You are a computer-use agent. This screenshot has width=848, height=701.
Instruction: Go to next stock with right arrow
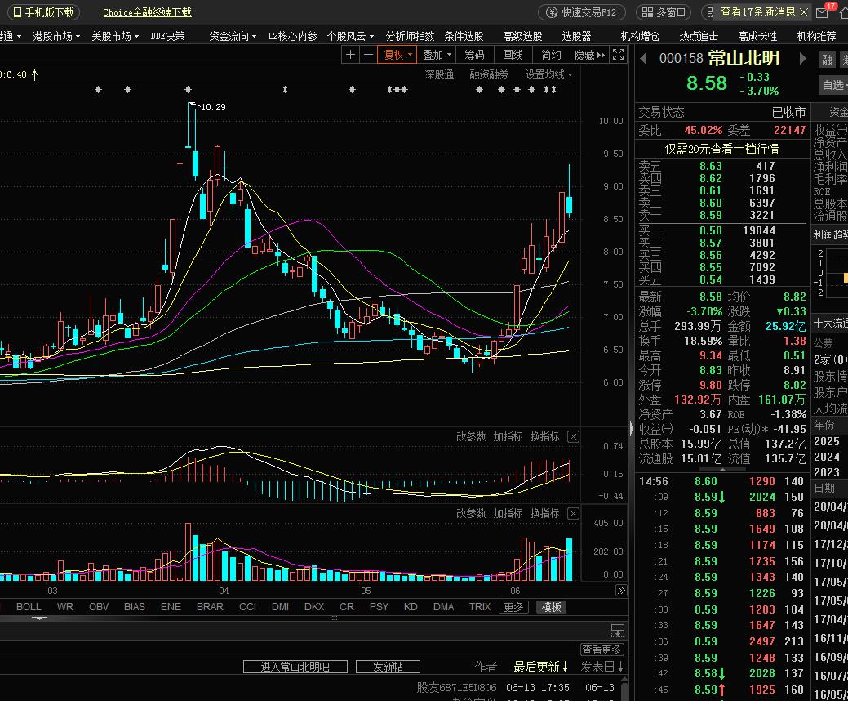click(x=802, y=59)
